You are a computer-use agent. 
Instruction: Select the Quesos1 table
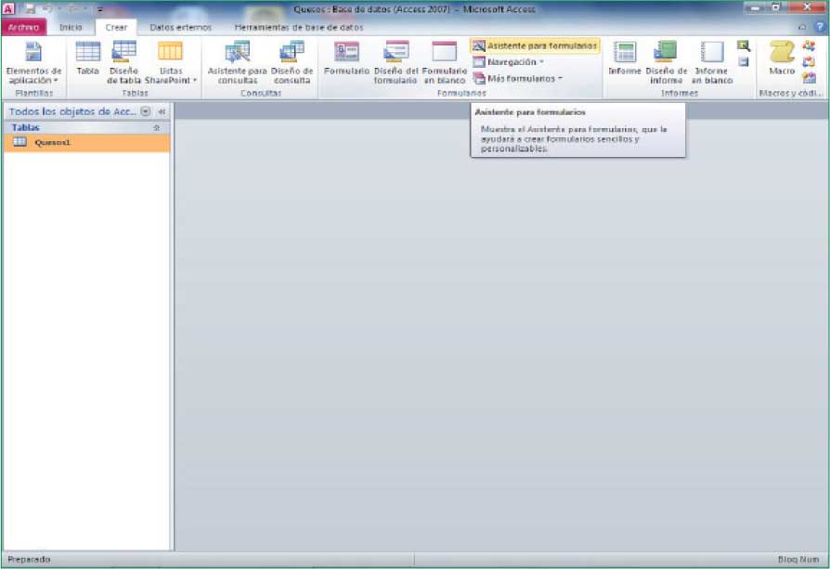click(52, 143)
